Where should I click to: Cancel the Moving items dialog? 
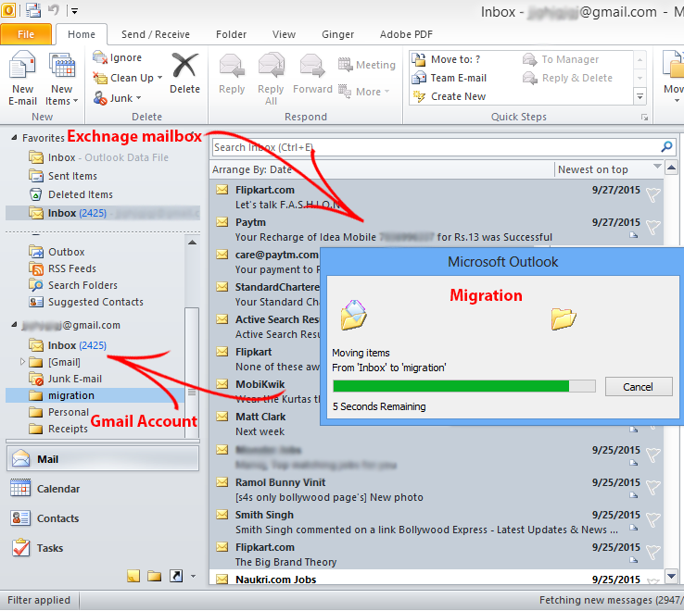coord(639,387)
